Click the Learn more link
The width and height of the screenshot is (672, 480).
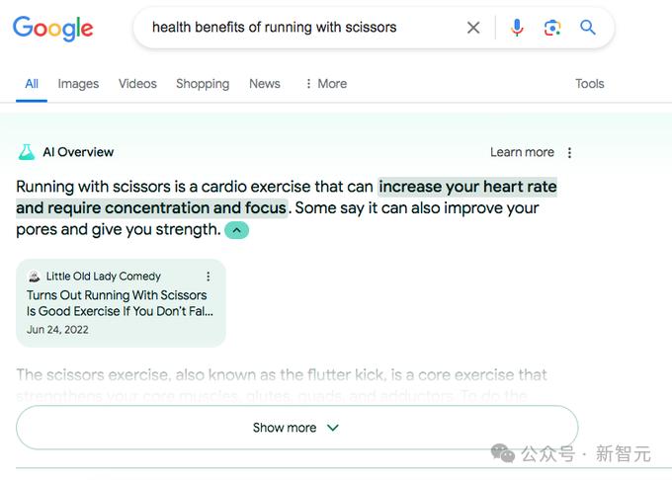[522, 152]
